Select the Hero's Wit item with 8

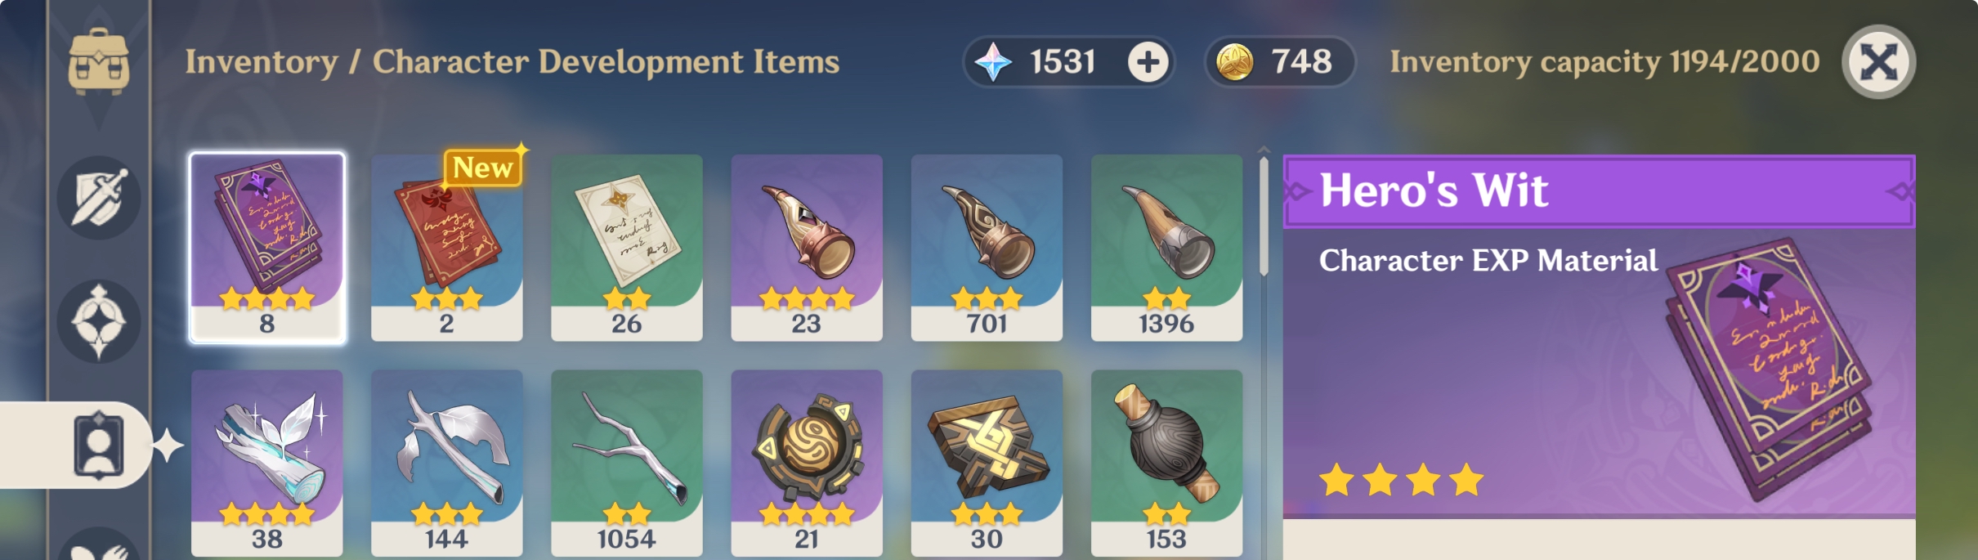point(267,248)
